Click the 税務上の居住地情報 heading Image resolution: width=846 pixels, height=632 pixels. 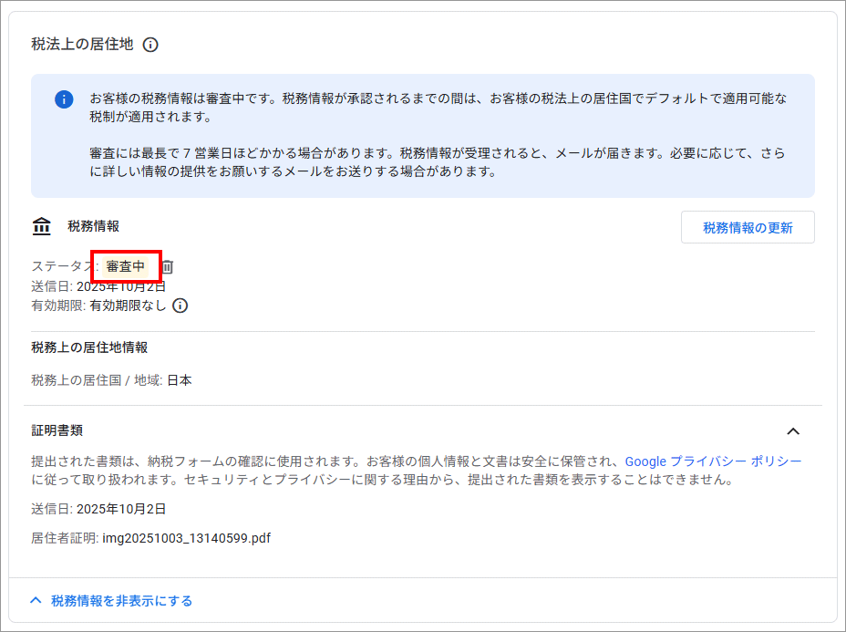89,347
